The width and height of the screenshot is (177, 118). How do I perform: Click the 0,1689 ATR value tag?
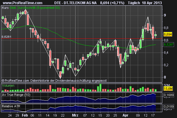(x=168, y=95)
